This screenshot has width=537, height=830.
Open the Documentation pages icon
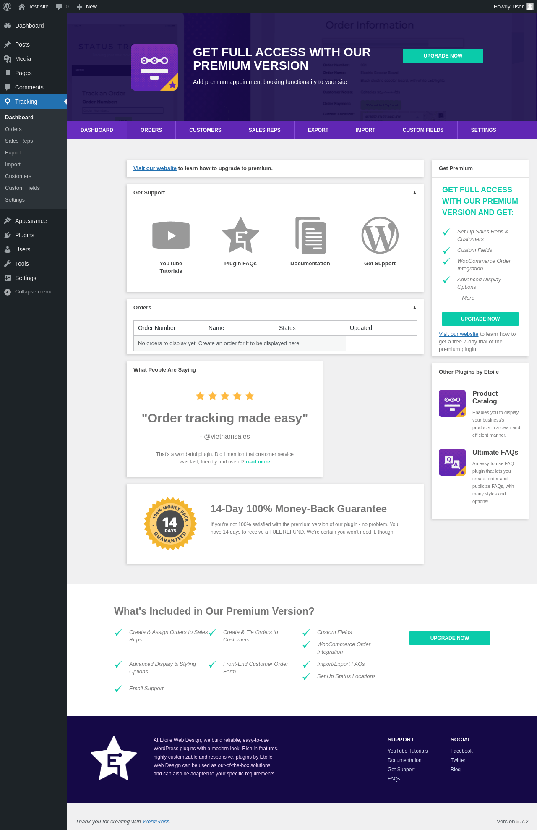tap(310, 235)
